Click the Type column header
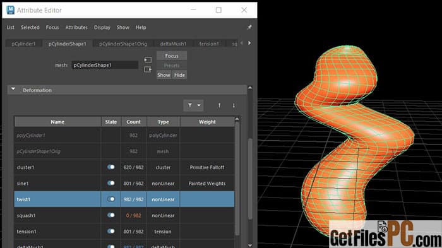The width and height of the screenshot is (442, 248). tap(163, 122)
